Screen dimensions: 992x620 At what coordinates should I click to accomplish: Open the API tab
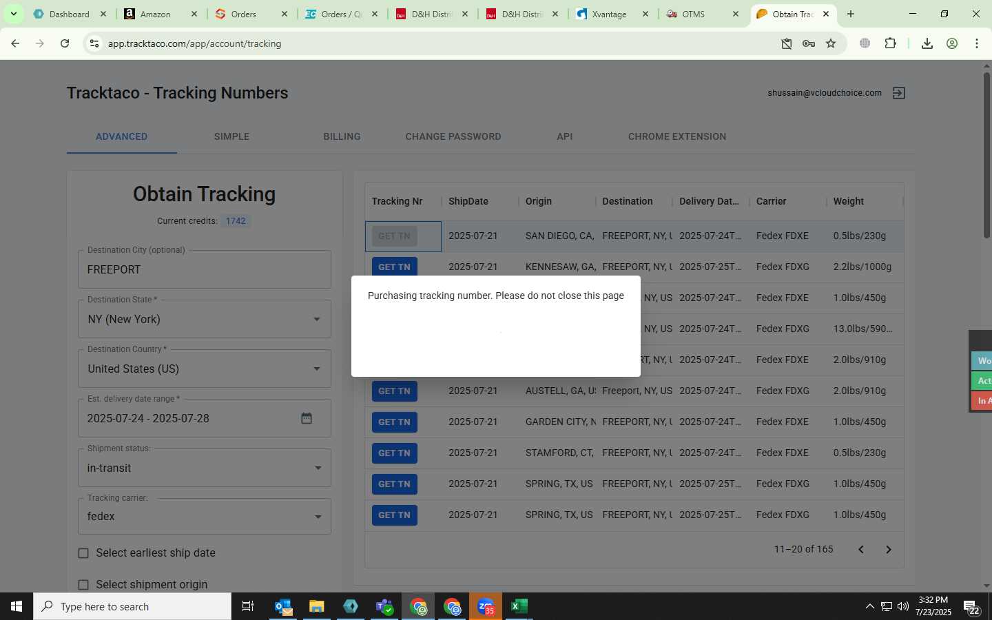click(564, 136)
